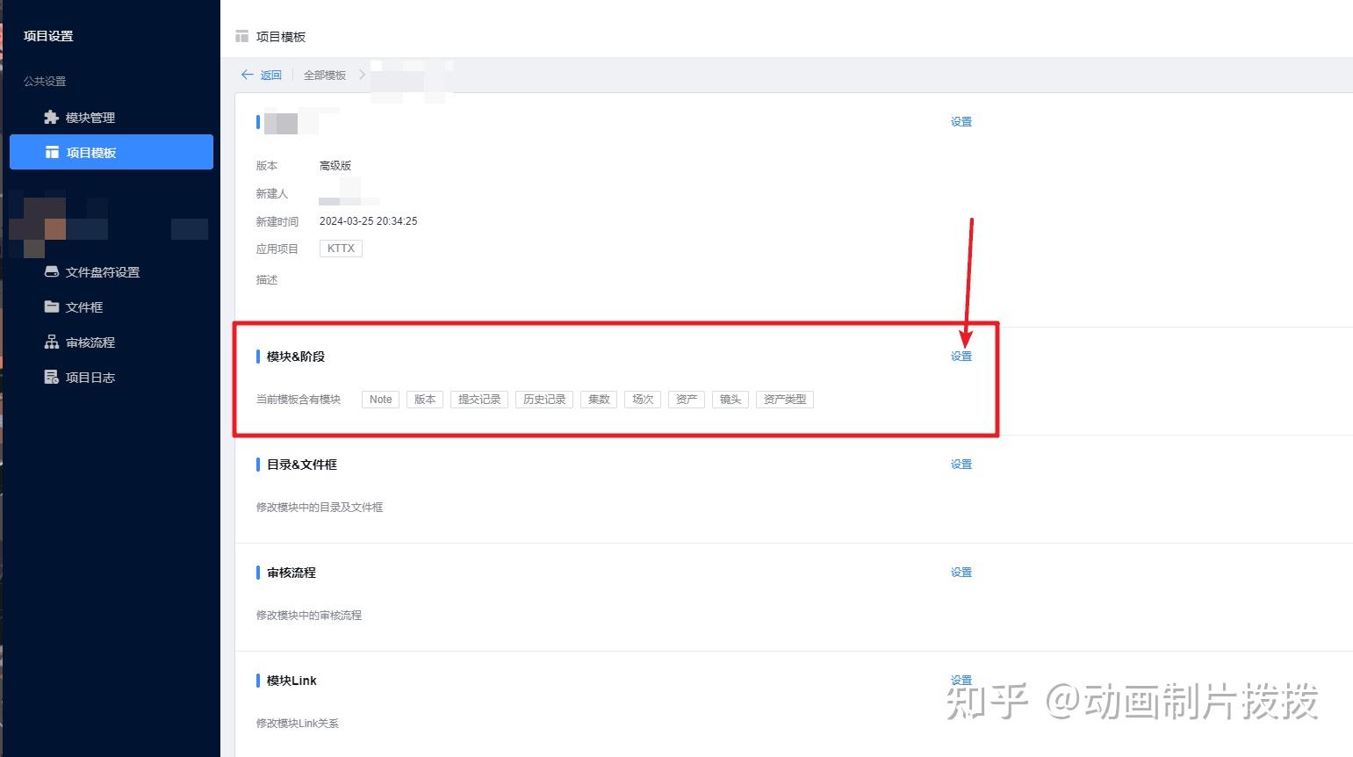Open the 全部模板 breadcrumb item
This screenshot has width=1353, height=757.
pos(324,75)
